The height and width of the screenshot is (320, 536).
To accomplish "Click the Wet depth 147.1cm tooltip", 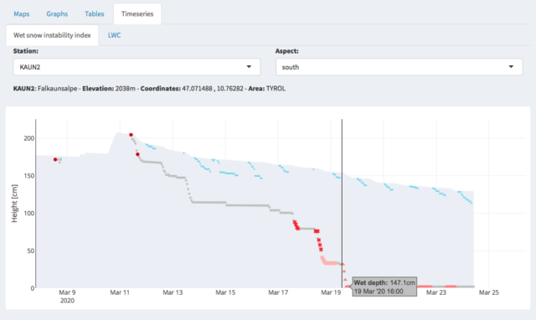I will point(384,286).
